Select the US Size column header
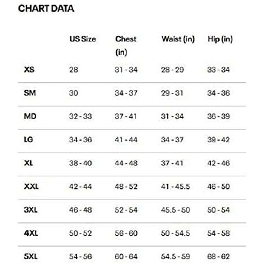The image size is (263, 263). click(x=83, y=39)
